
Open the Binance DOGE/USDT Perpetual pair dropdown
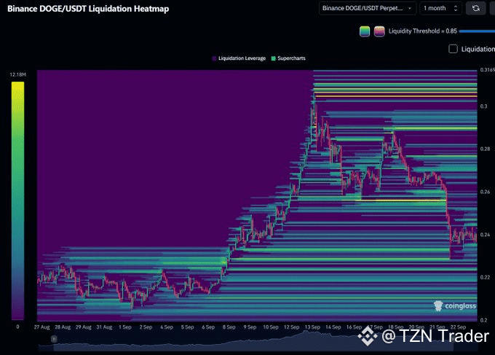tap(367, 8)
